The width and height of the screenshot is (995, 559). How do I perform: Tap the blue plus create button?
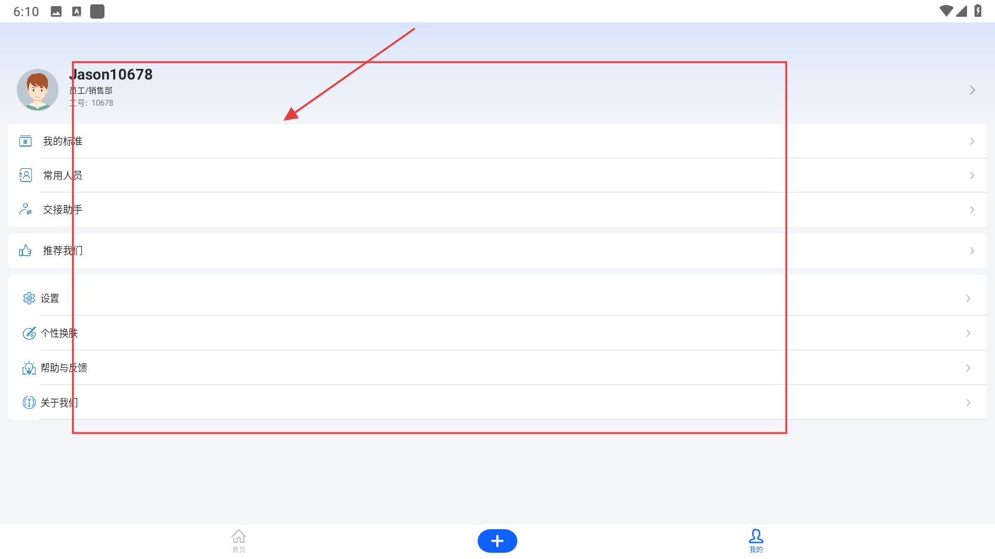pos(497,541)
